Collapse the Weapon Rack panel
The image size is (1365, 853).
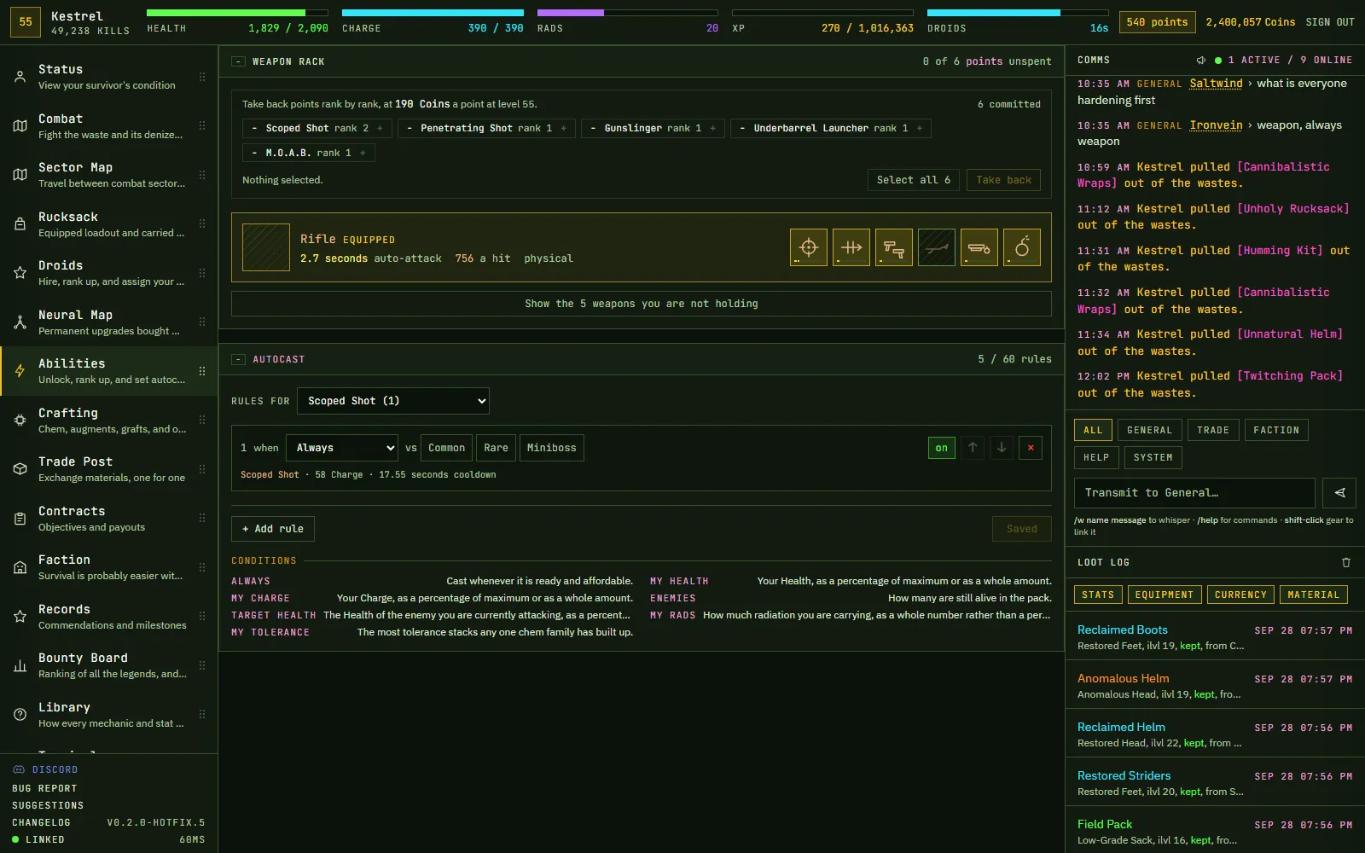[x=239, y=61]
